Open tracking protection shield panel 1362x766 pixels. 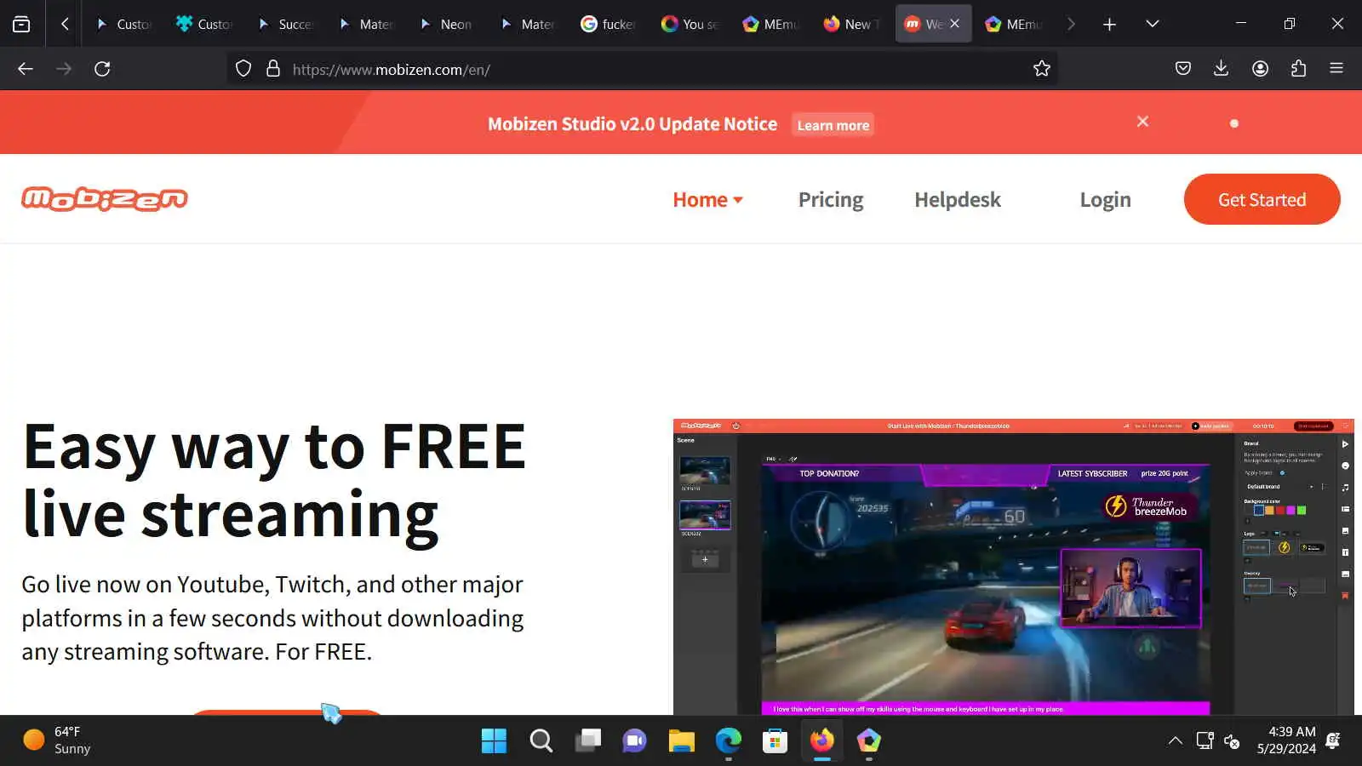pyautogui.click(x=243, y=69)
